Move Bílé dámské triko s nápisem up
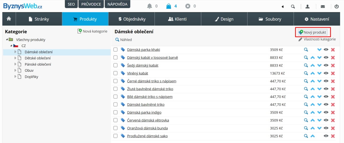Image resolution: width=344 pixels, height=143 pixels. [x=313, y=97]
